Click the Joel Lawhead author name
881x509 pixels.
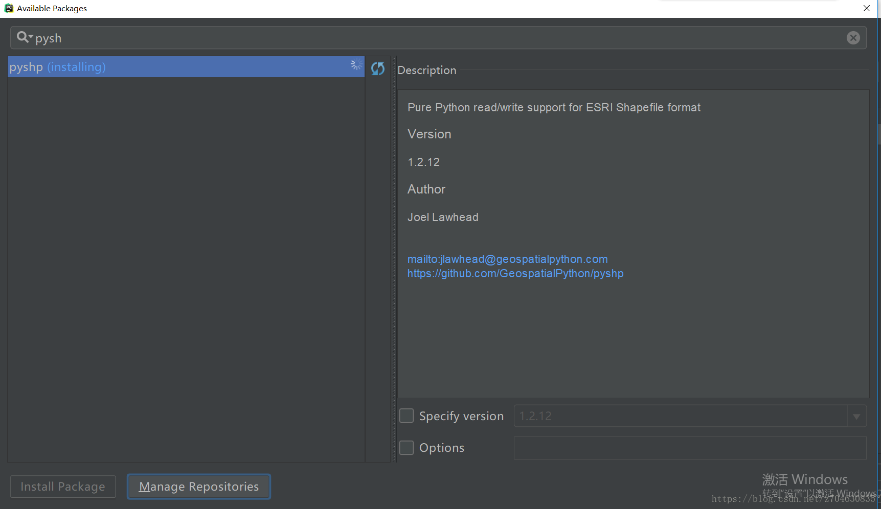coord(443,217)
